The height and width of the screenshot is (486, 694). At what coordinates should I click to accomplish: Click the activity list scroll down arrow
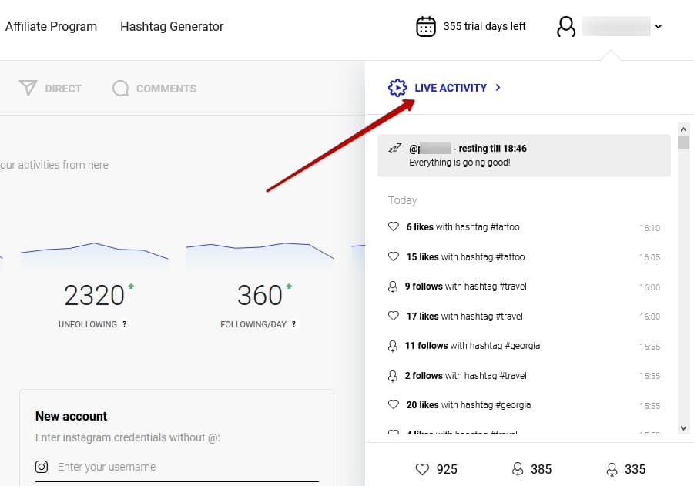(x=683, y=428)
